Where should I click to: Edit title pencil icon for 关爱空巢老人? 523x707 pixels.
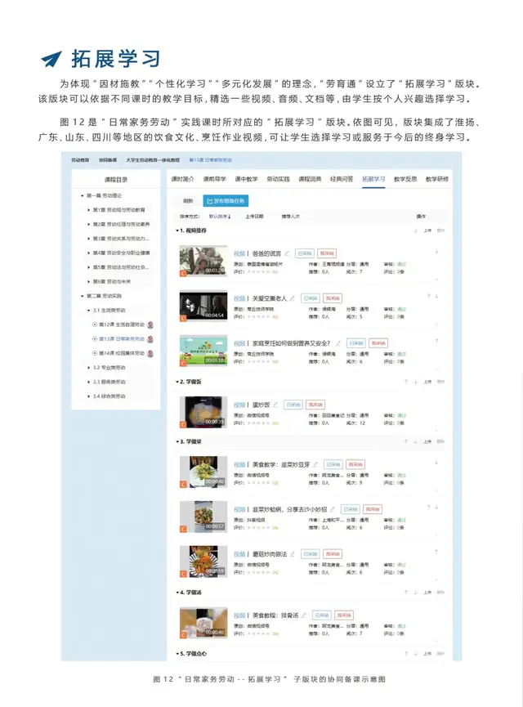click(293, 298)
